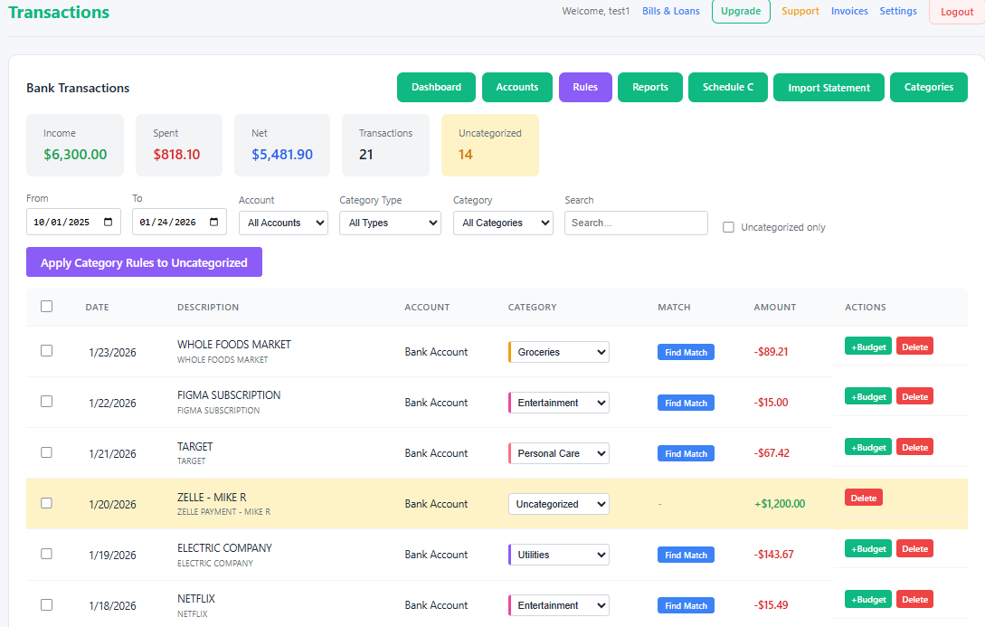985x627 pixels.
Task: Click the Income $6,300.00 card
Action: coord(75,145)
